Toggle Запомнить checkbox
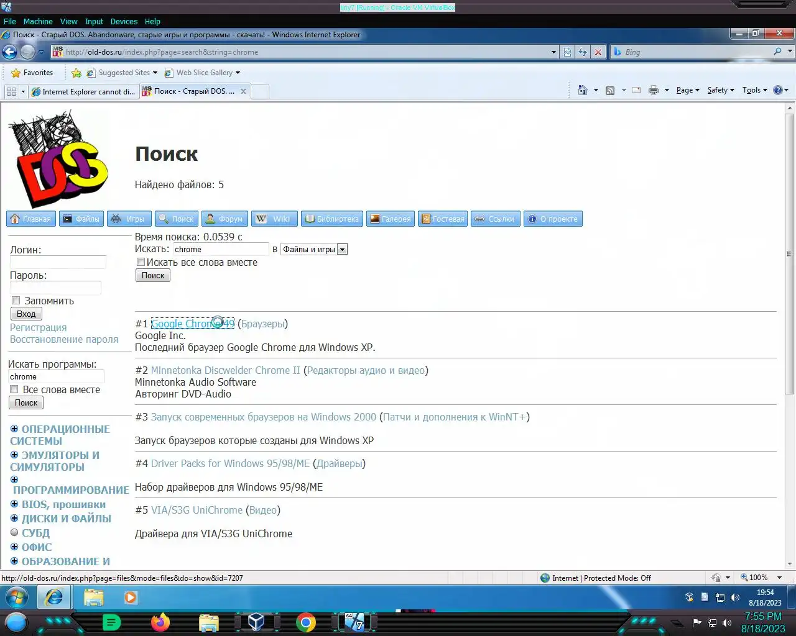The width and height of the screenshot is (796, 636). pos(16,301)
